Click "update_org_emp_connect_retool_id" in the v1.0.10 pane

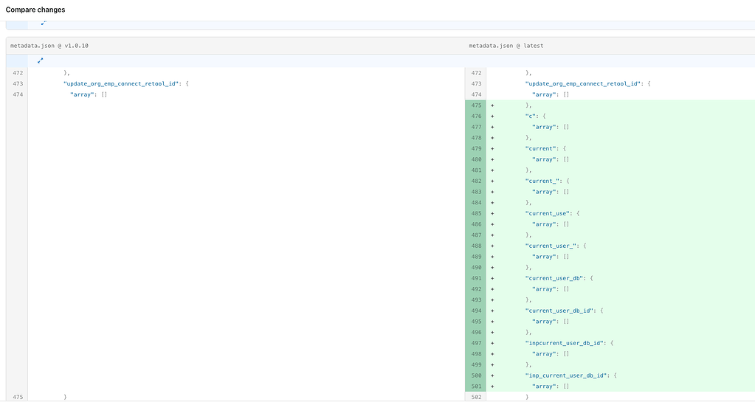(x=123, y=84)
